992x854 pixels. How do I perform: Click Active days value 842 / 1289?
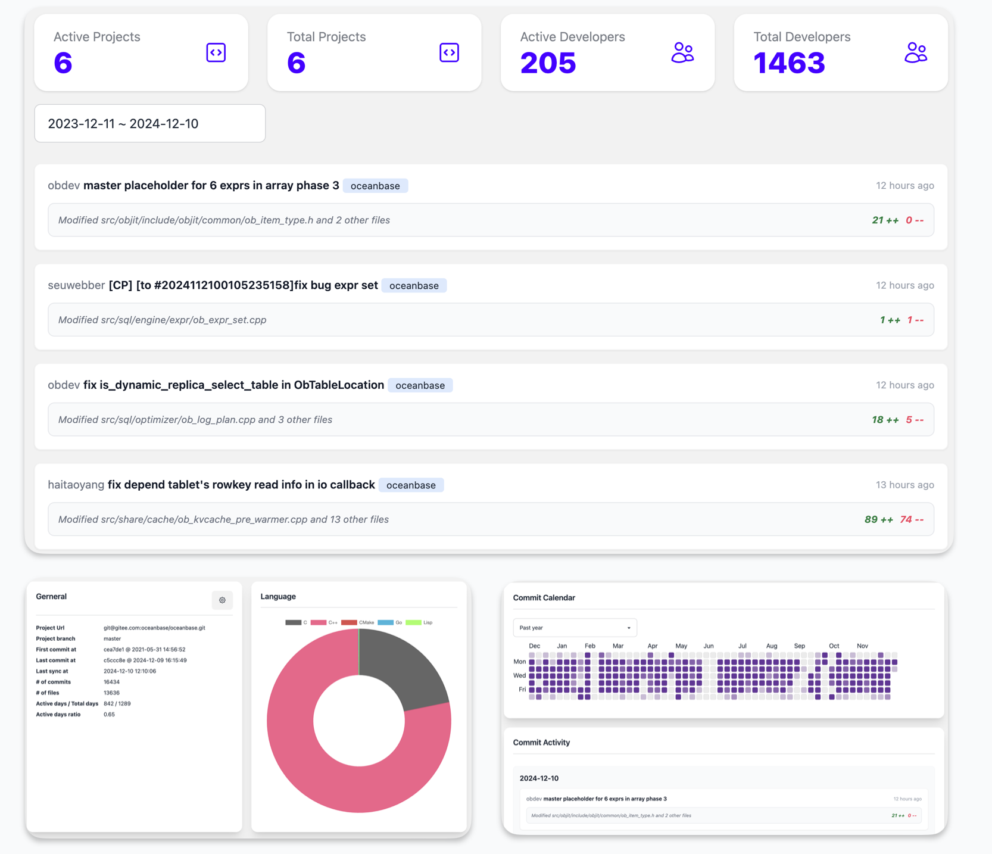pyautogui.click(x=117, y=703)
